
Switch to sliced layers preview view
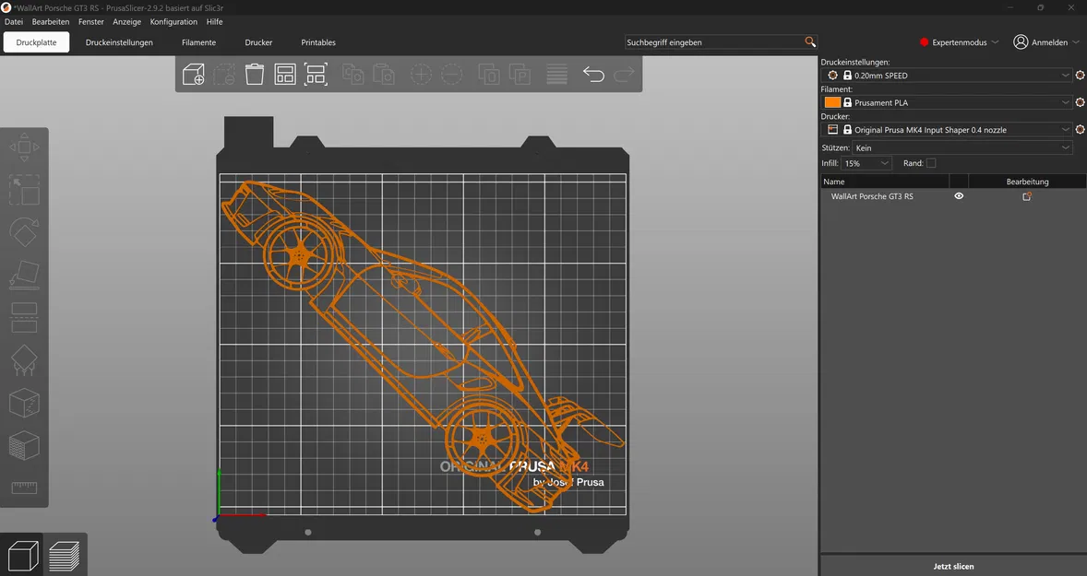(x=65, y=555)
